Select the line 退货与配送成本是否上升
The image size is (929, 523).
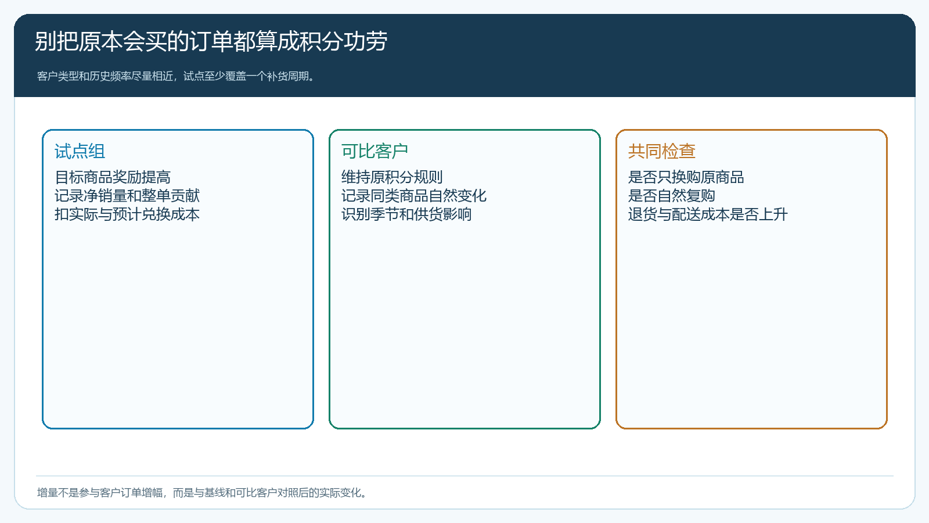pos(708,214)
